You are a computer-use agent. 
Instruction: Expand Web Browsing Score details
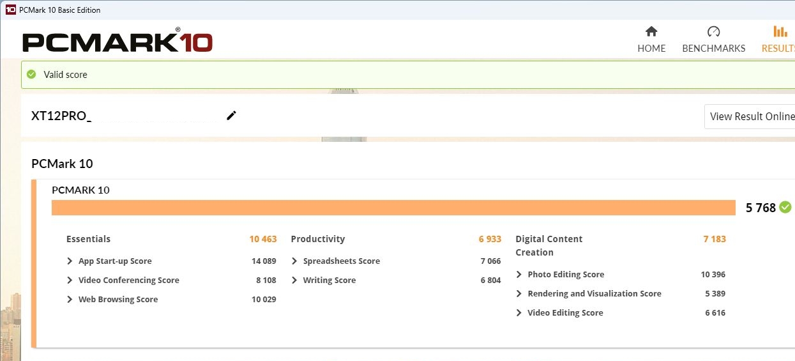pos(70,299)
